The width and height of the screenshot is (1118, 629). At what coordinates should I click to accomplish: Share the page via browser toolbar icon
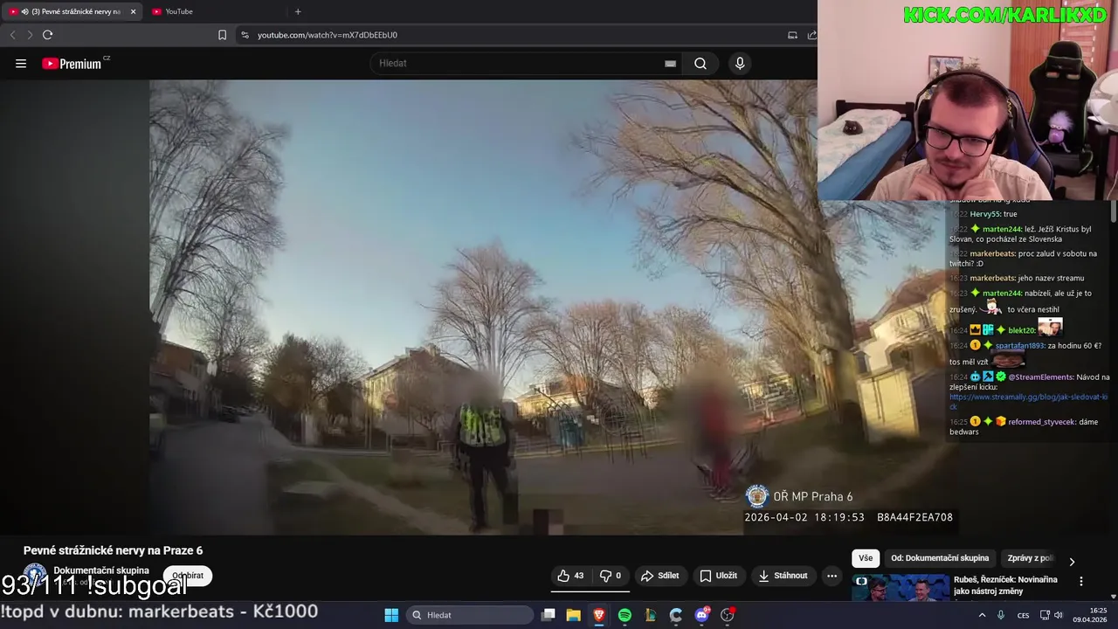(811, 35)
